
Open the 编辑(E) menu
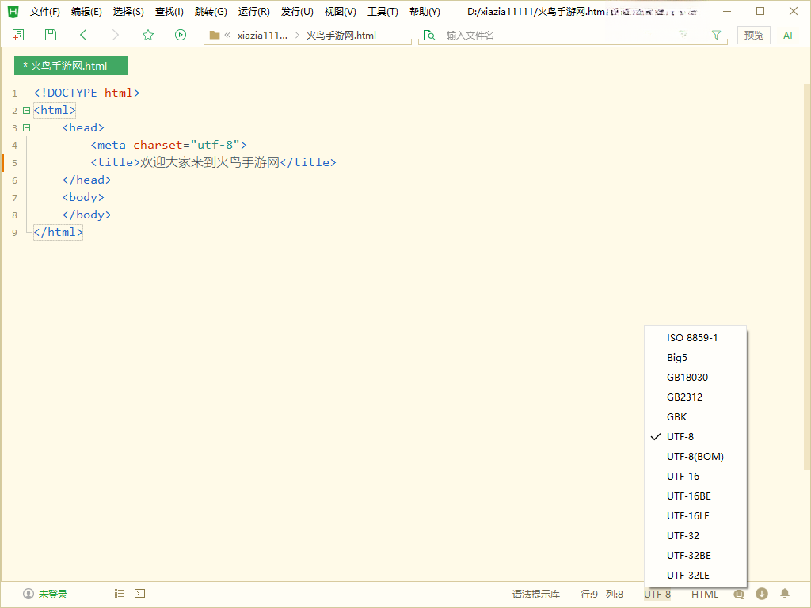pos(86,11)
